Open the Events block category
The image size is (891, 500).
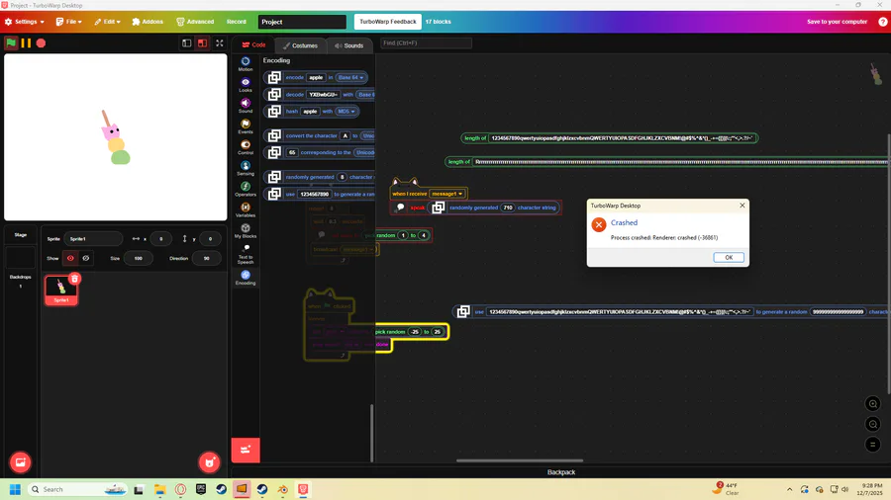tap(246, 126)
